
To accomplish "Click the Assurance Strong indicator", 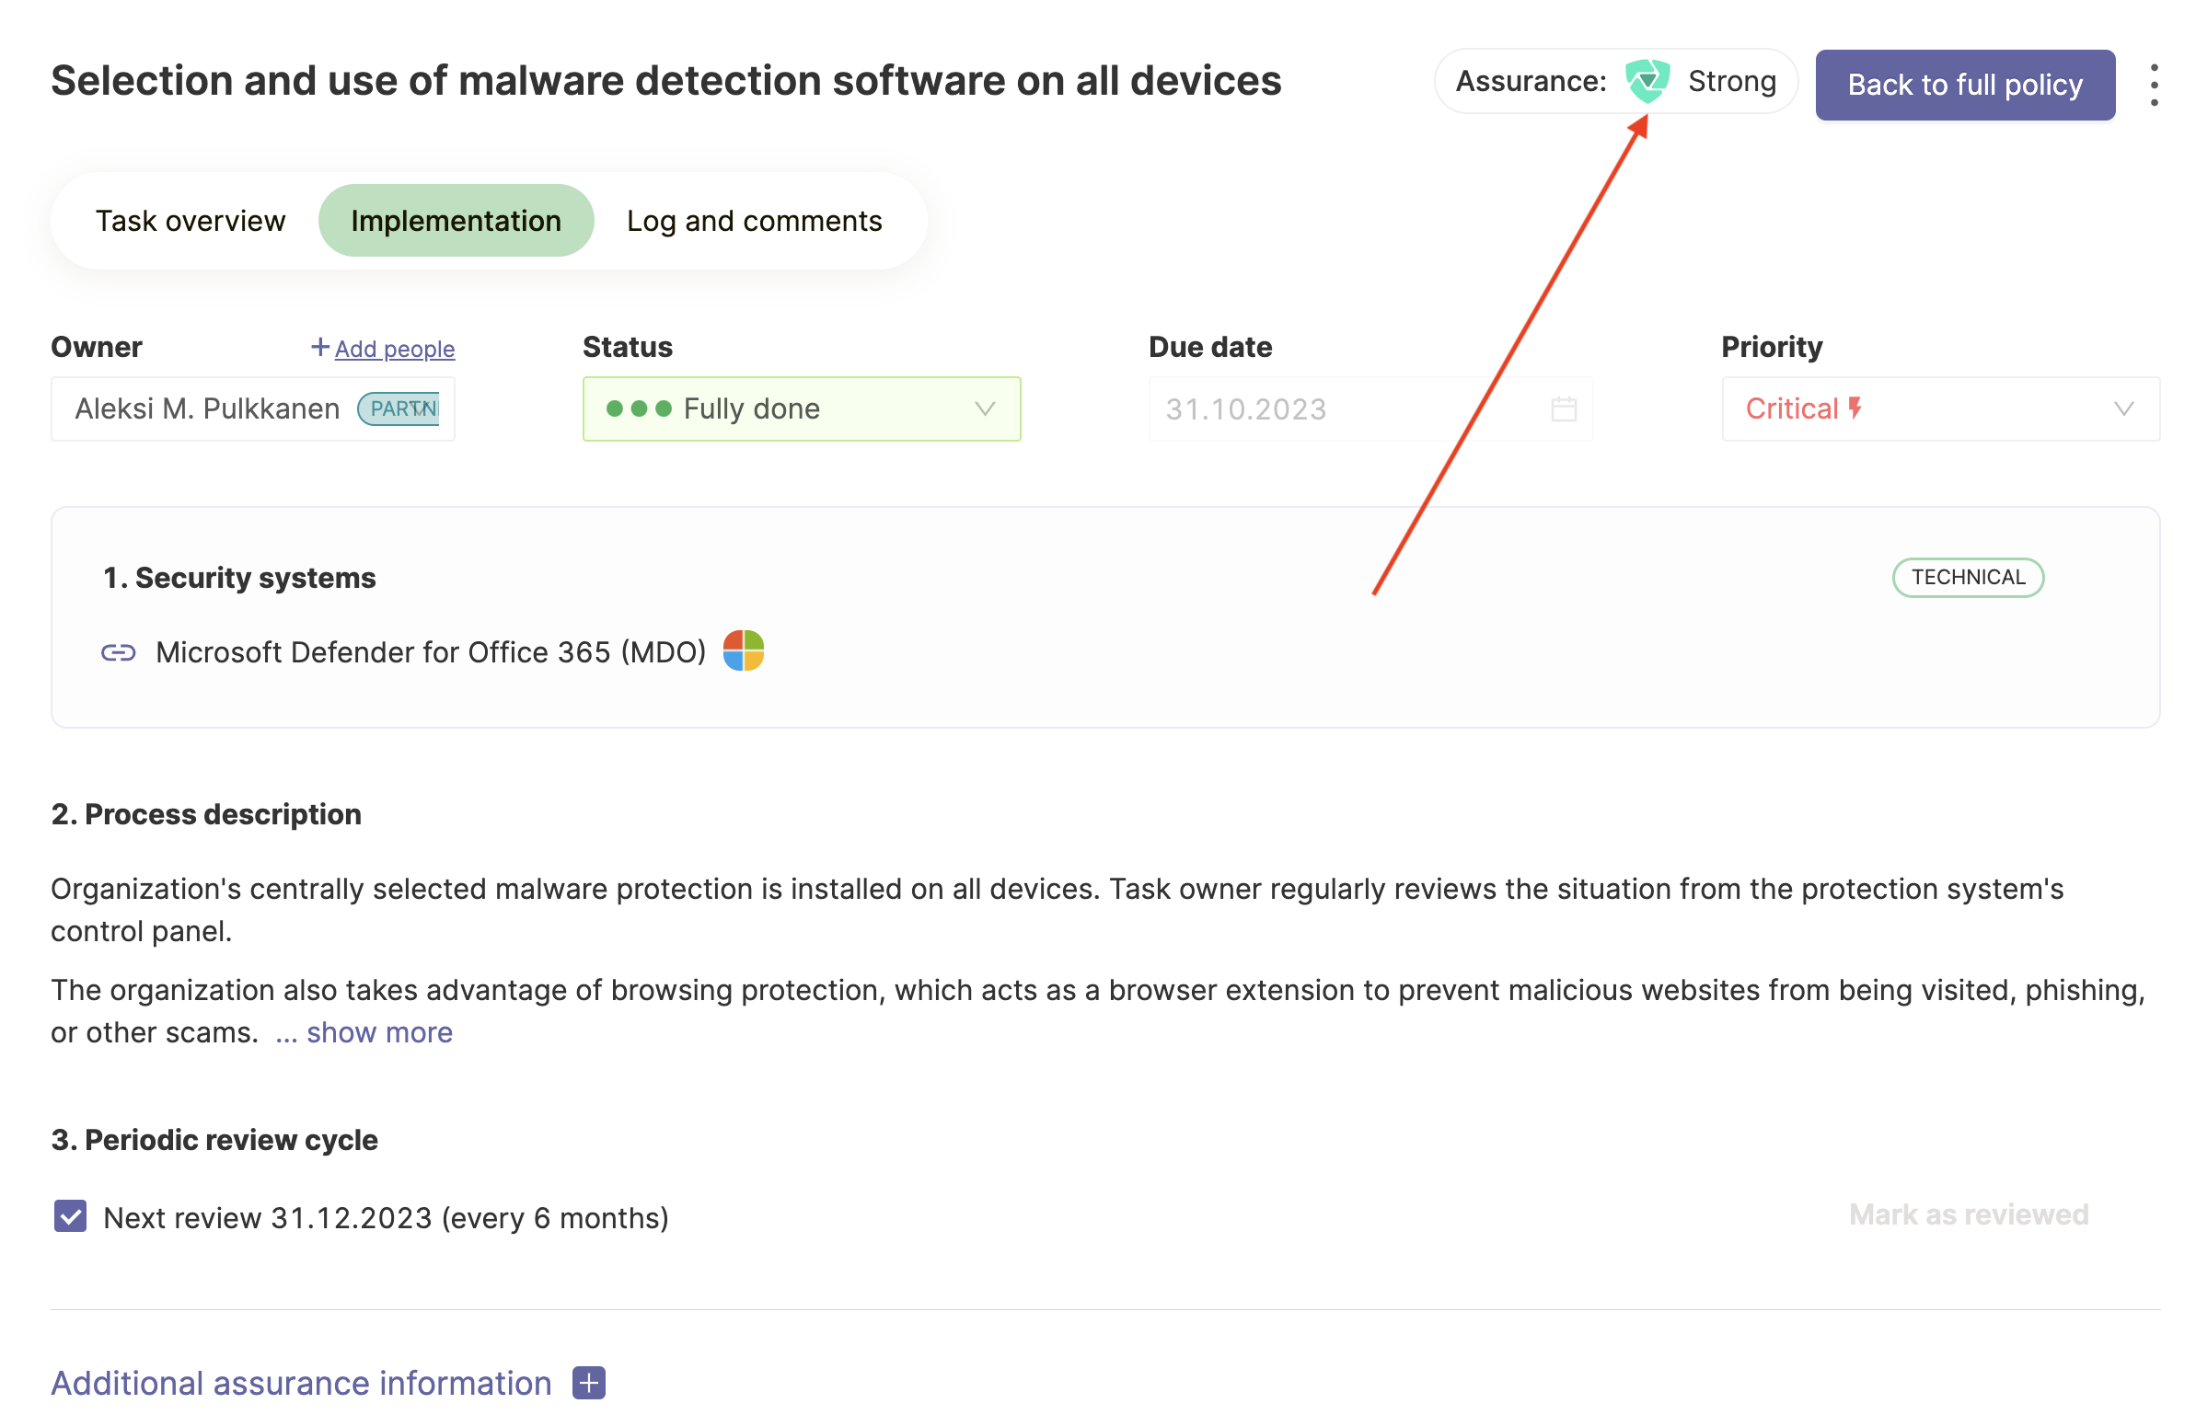I will pos(1615,81).
